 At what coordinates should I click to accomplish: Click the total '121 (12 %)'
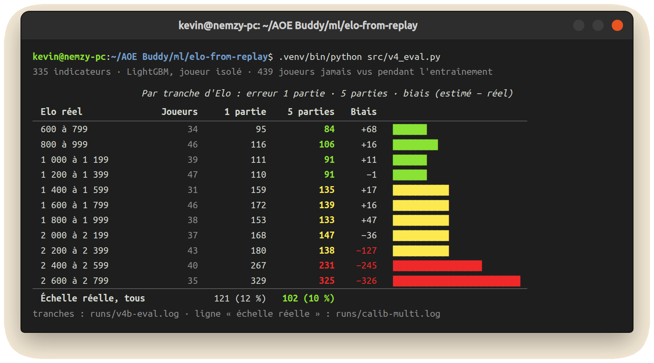[x=240, y=298]
